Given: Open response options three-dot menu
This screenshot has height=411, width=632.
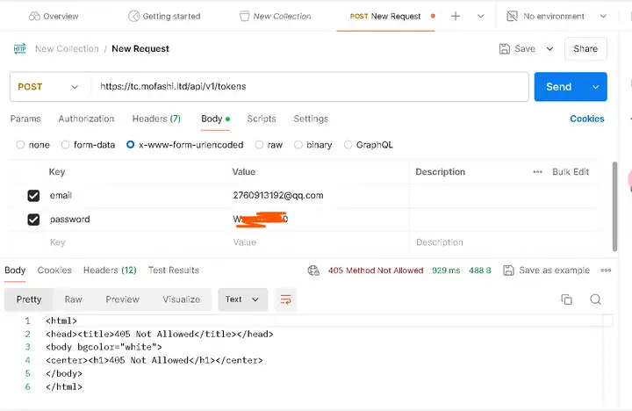Looking at the screenshot, I should pyautogui.click(x=606, y=270).
